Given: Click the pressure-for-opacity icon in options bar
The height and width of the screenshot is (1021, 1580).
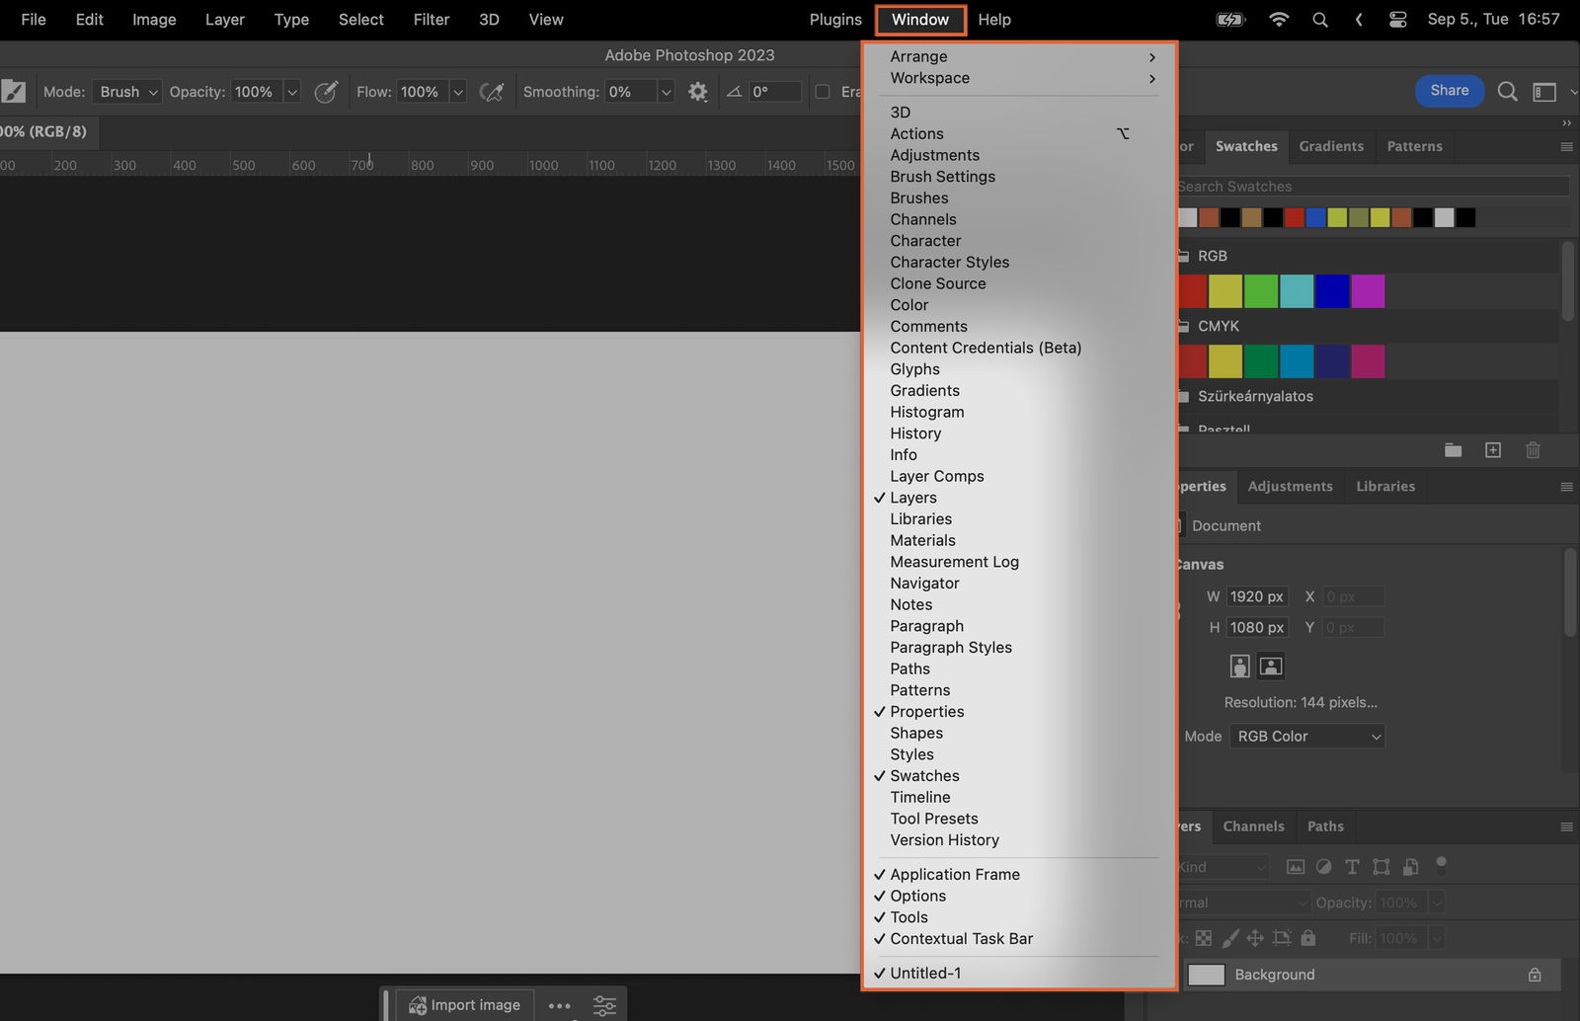Looking at the screenshot, I should (326, 92).
